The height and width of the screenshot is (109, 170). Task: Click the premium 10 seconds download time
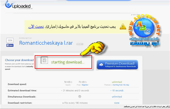pos(117,90)
